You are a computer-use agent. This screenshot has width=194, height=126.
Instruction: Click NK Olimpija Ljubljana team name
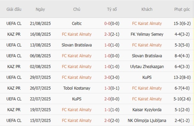pyautogui.click(x=147, y=121)
